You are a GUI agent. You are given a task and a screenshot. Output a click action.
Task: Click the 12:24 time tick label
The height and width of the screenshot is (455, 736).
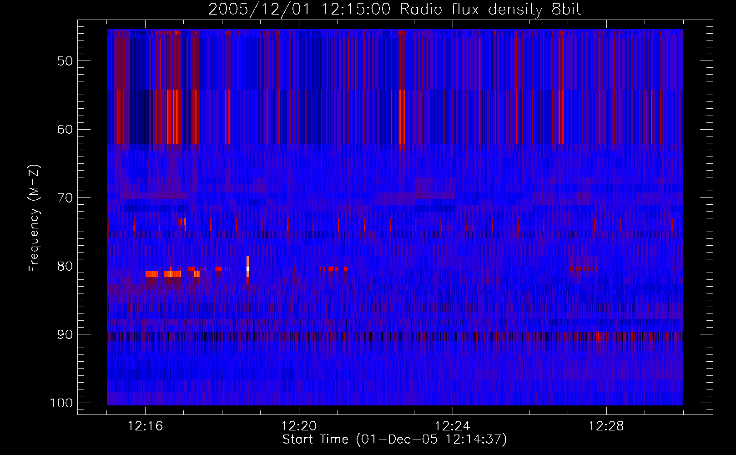(x=453, y=426)
